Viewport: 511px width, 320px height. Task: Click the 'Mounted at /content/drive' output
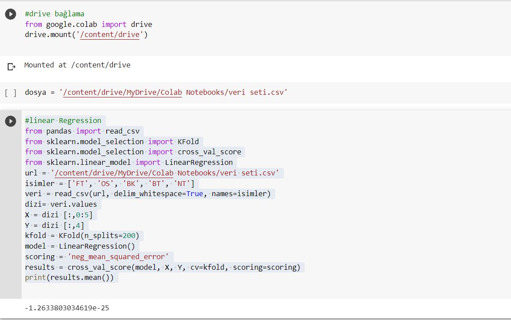pyautogui.click(x=77, y=65)
